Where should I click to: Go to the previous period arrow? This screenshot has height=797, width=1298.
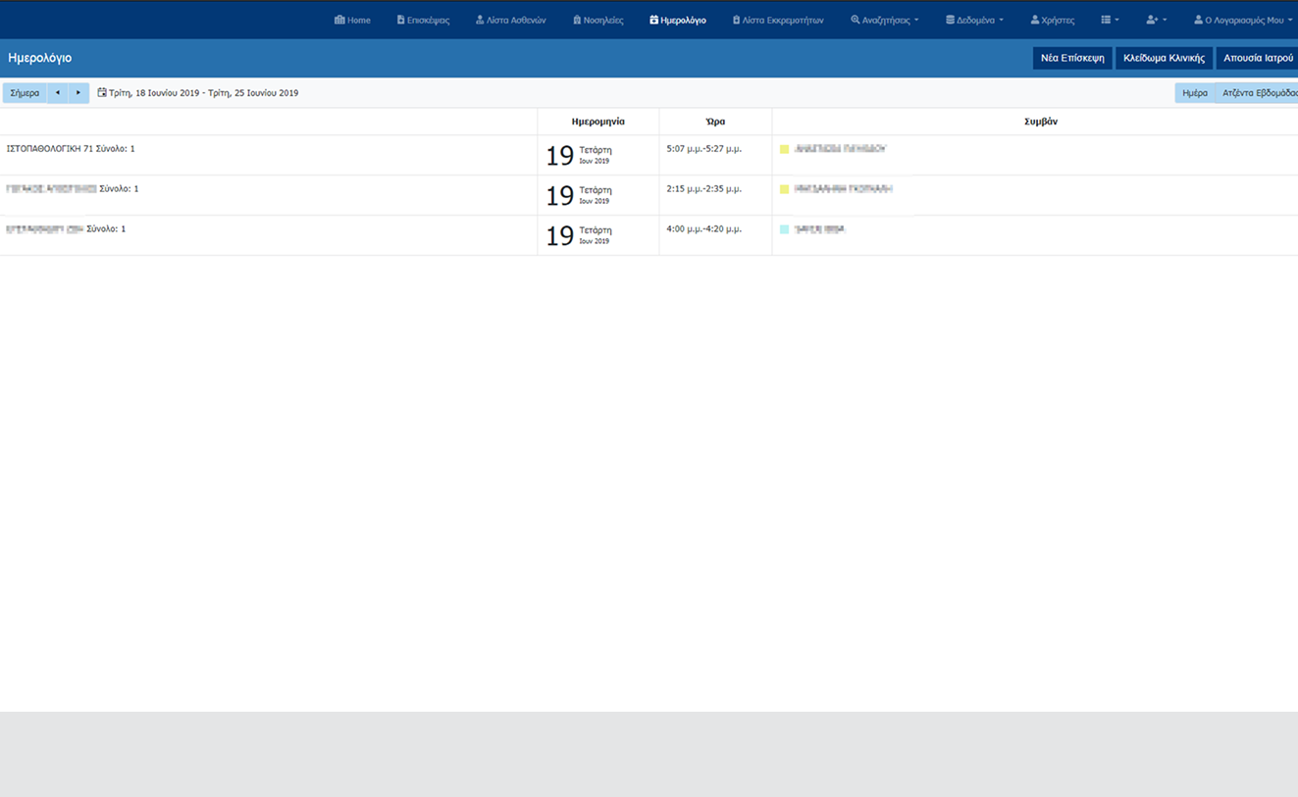pyautogui.click(x=57, y=93)
